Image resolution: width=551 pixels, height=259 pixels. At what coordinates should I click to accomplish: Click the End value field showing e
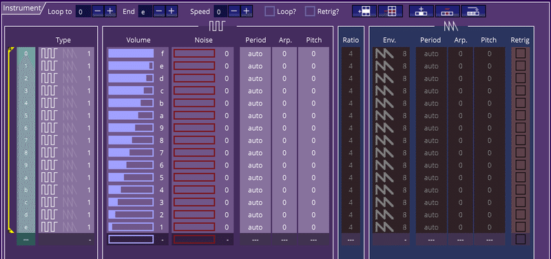tap(145, 11)
